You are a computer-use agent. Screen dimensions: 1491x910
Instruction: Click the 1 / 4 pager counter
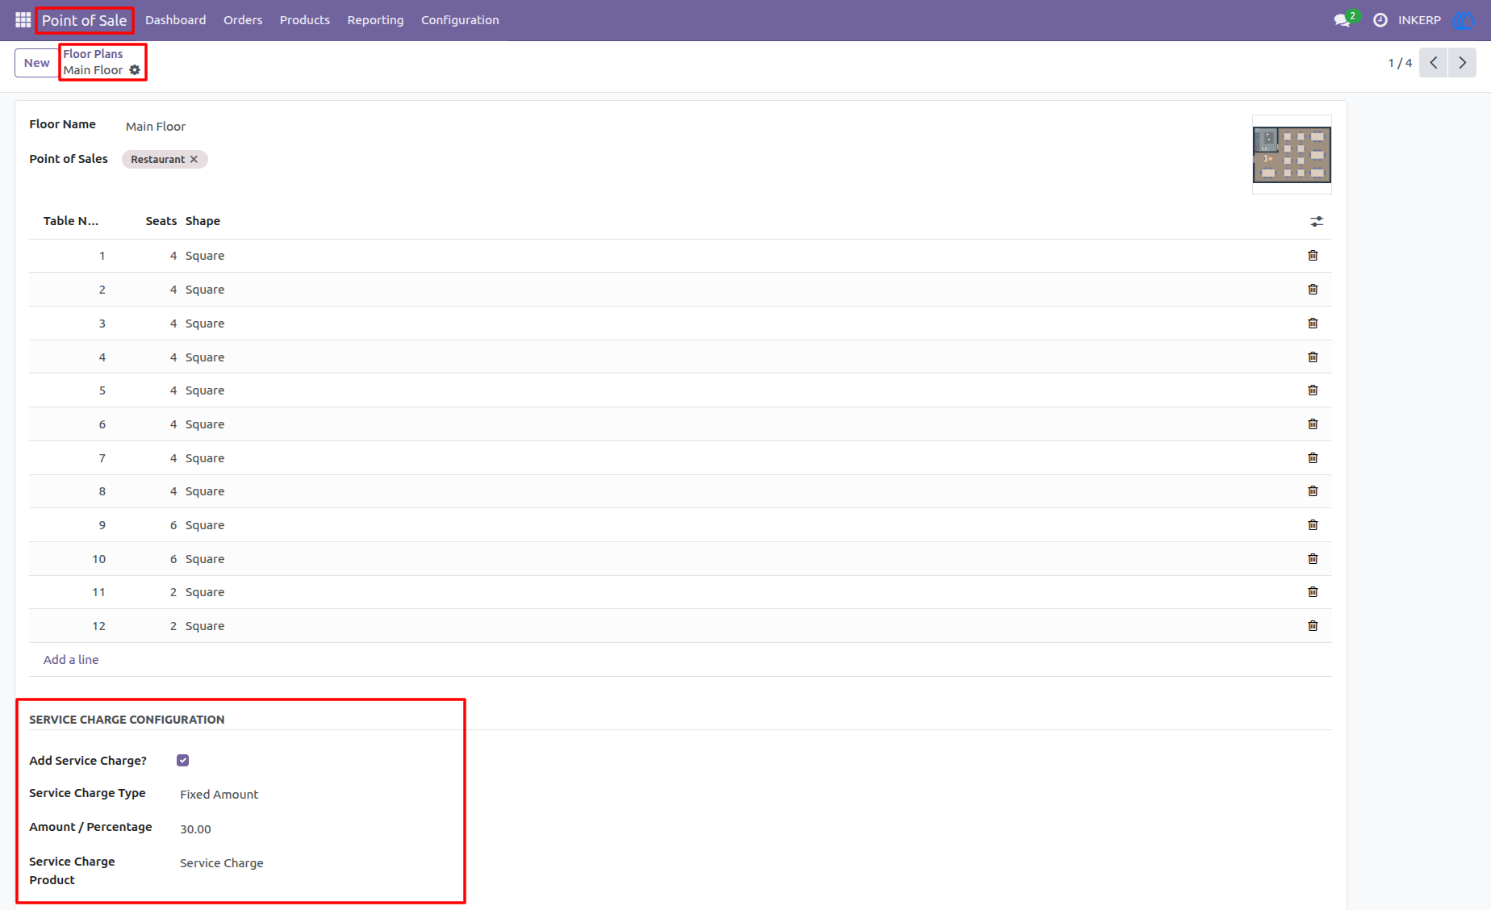click(x=1400, y=63)
